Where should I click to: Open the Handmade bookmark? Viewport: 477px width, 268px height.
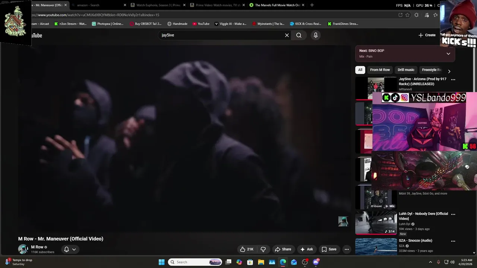tap(177, 24)
